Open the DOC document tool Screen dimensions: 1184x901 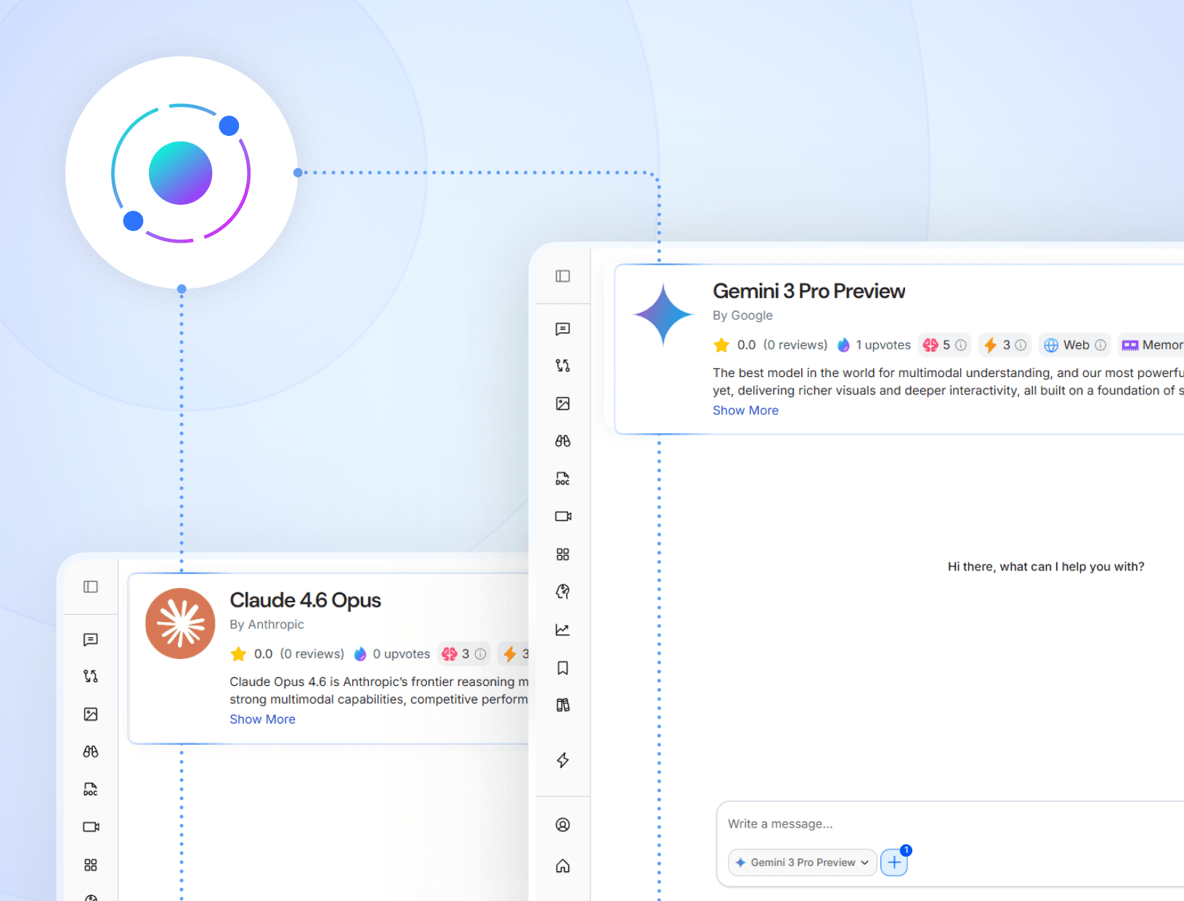[x=563, y=479]
